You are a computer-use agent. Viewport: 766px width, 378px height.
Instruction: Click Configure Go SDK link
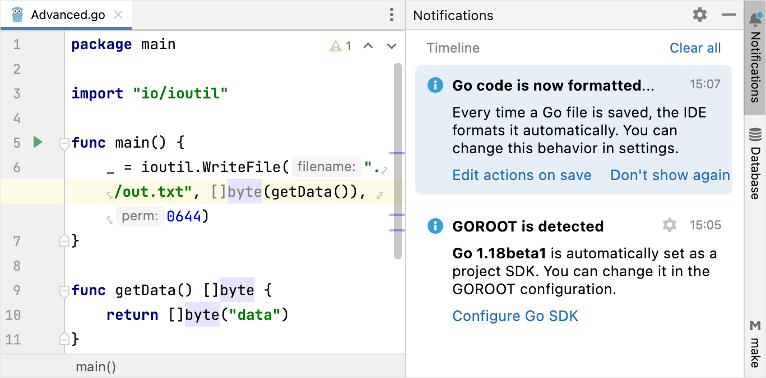click(x=515, y=316)
